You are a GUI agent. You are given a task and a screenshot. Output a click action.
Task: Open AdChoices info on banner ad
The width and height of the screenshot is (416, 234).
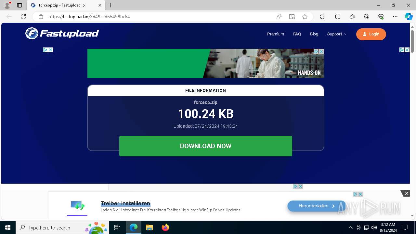tap(316, 51)
